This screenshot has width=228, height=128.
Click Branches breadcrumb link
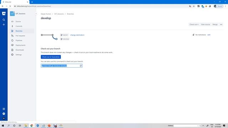tap(71, 14)
